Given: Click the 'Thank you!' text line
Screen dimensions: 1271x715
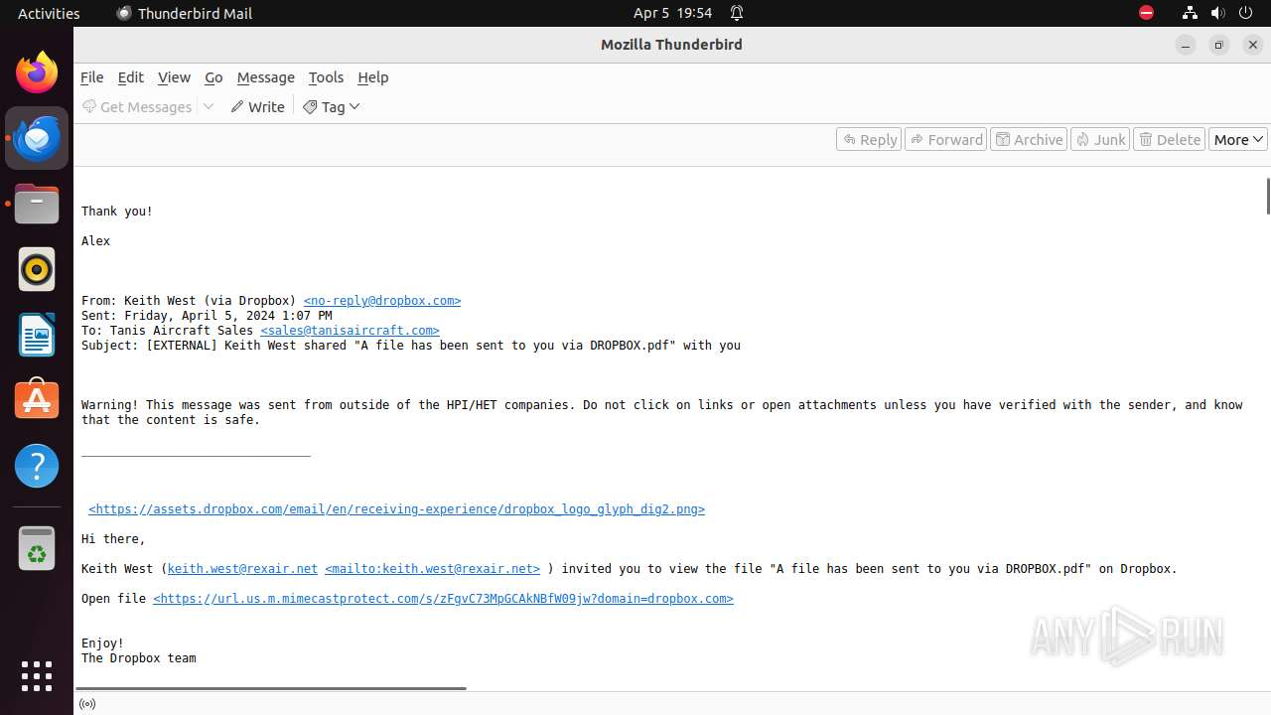Looking at the screenshot, I should click(117, 212).
